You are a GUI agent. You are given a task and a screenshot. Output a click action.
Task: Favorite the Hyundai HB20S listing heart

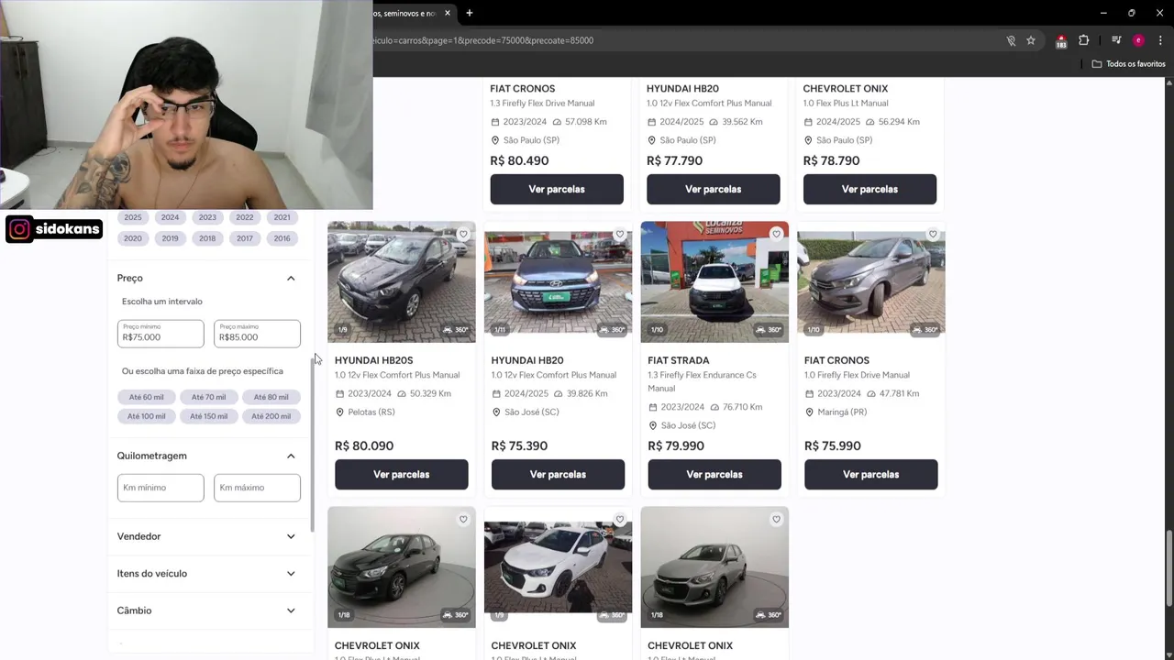[x=463, y=234]
